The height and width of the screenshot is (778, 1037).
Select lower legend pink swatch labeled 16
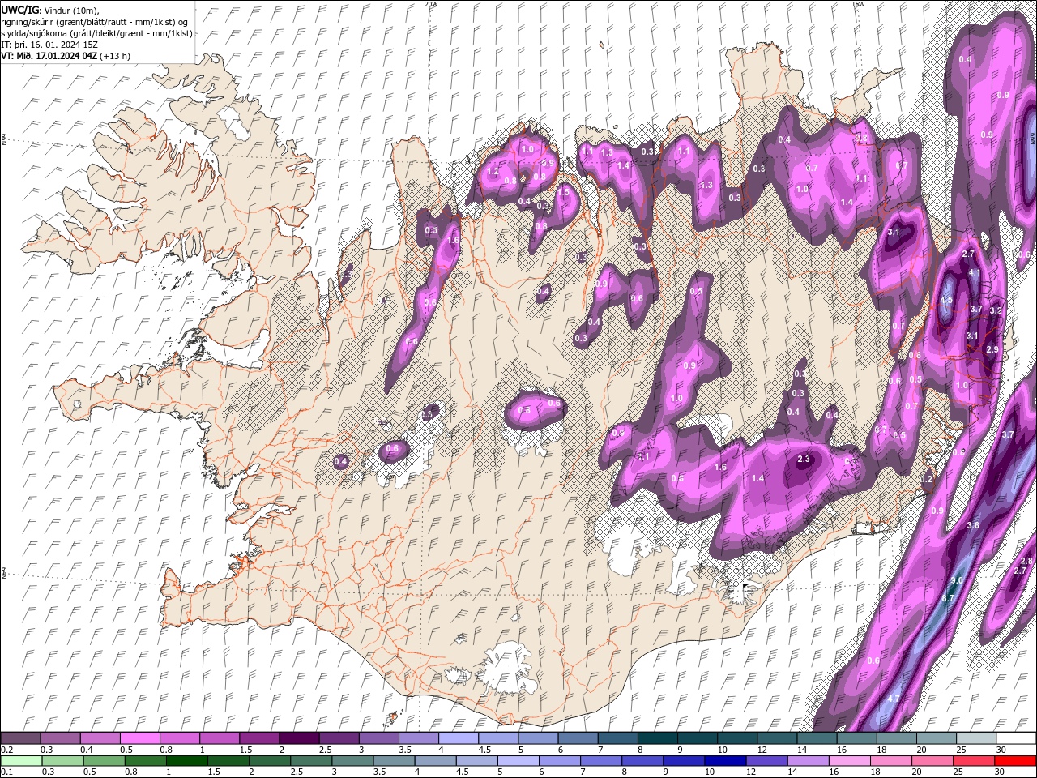(849, 761)
